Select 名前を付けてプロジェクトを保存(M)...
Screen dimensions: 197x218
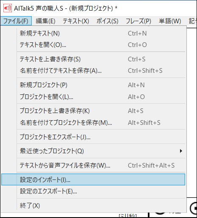[x=93, y=123]
